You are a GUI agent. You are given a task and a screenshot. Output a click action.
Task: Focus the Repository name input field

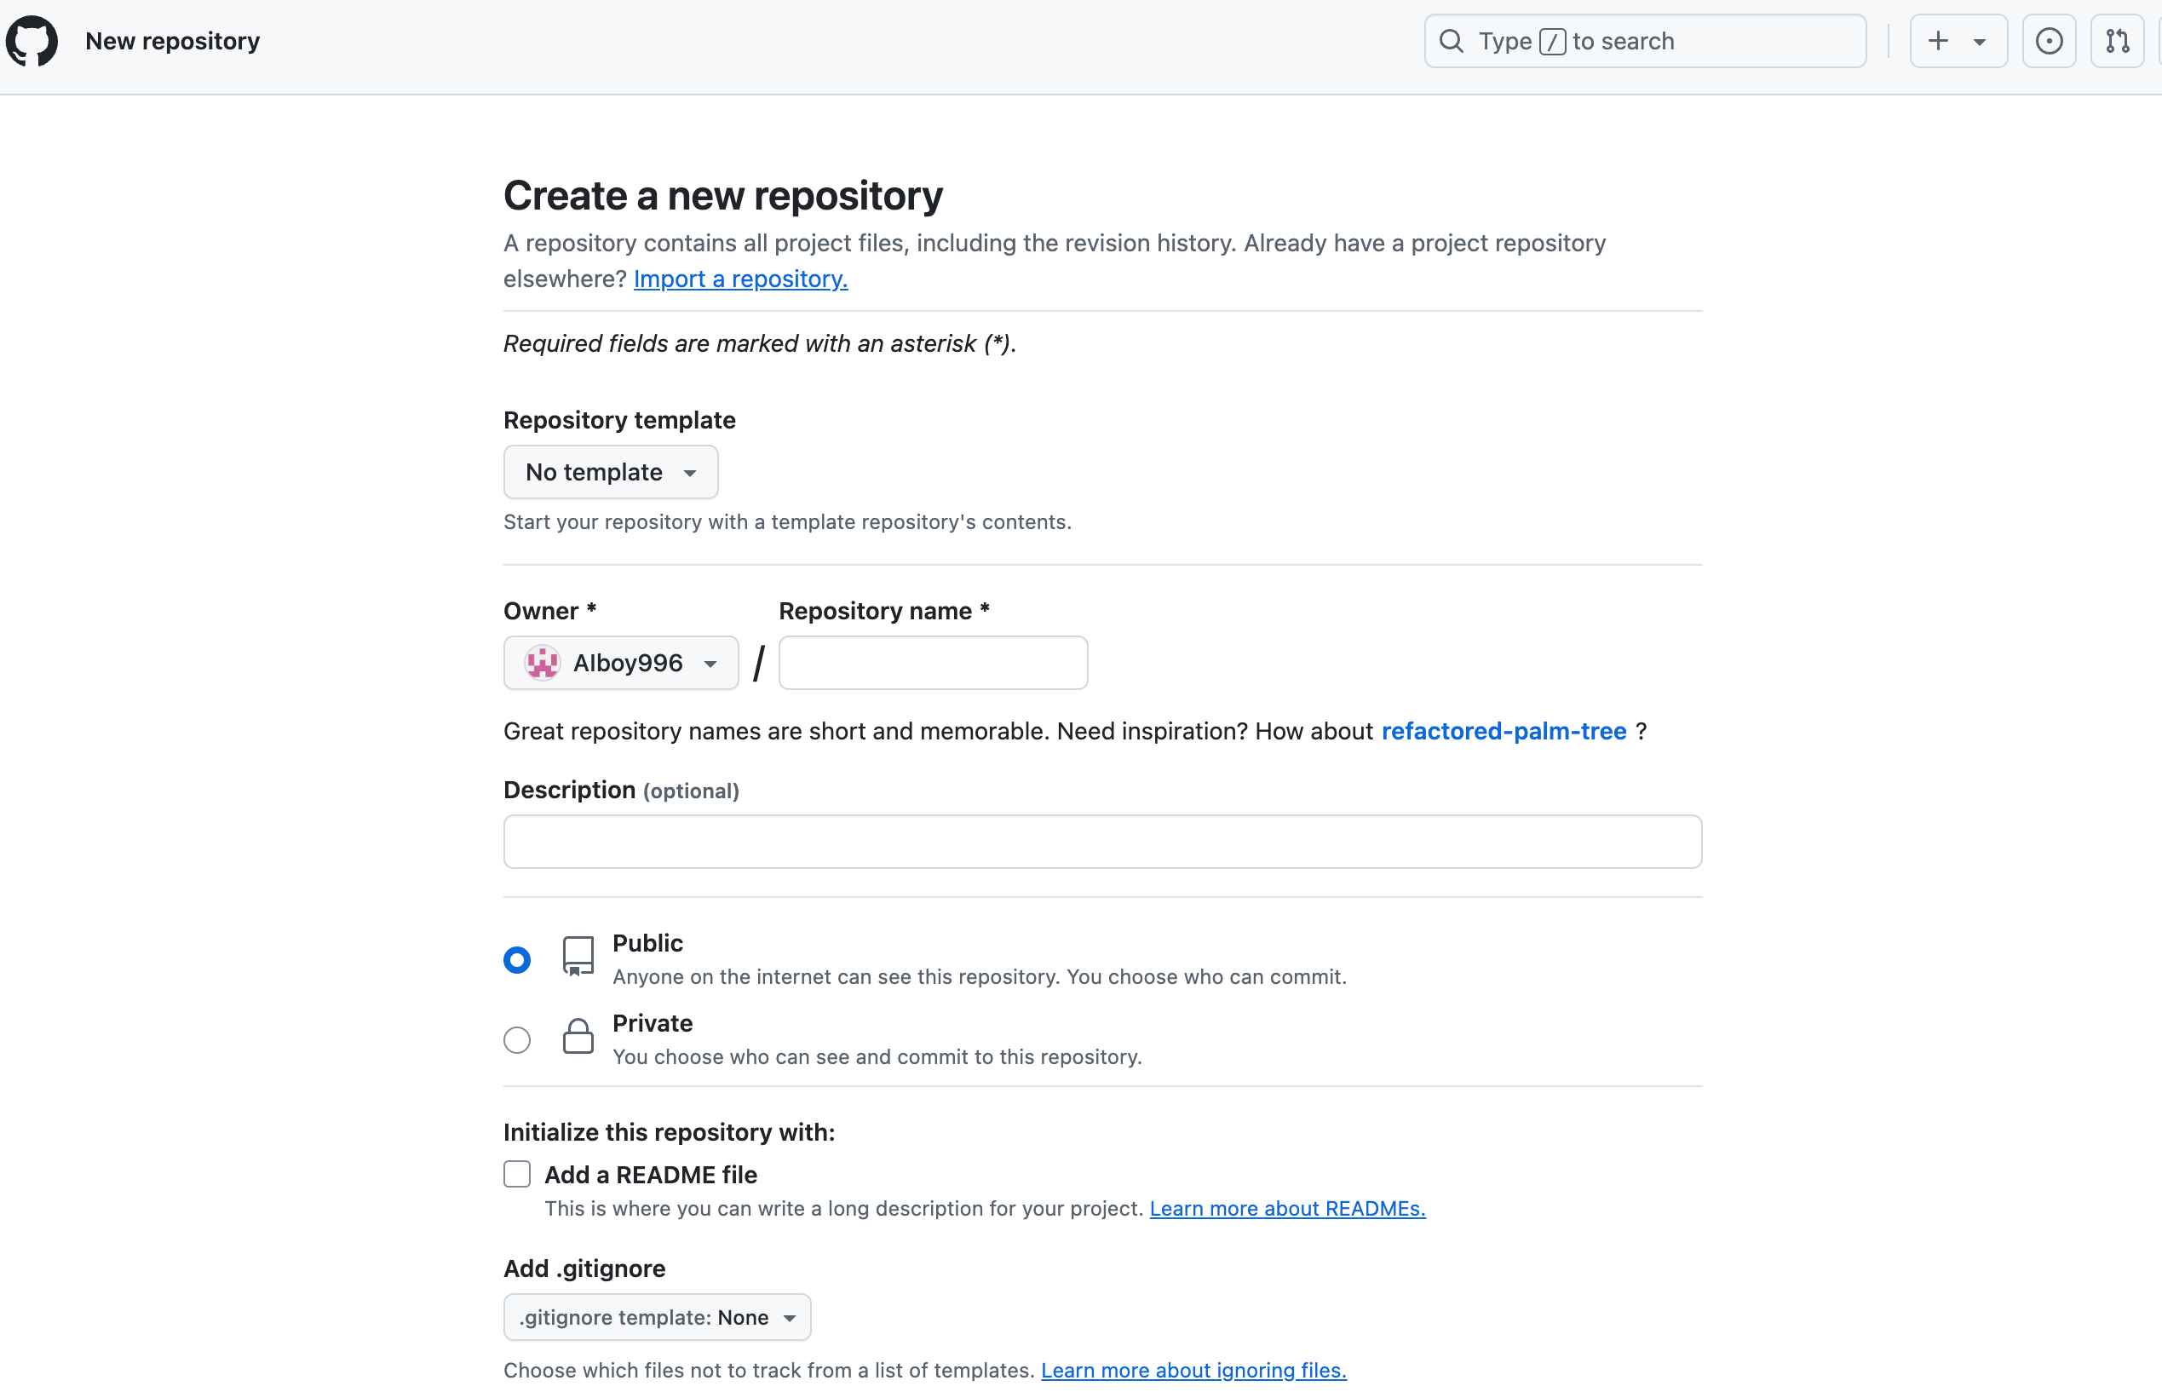coord(933,663)
